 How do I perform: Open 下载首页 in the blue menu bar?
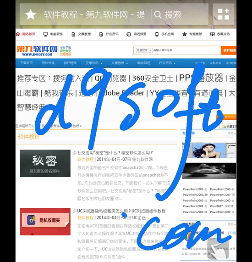(27, 63)
